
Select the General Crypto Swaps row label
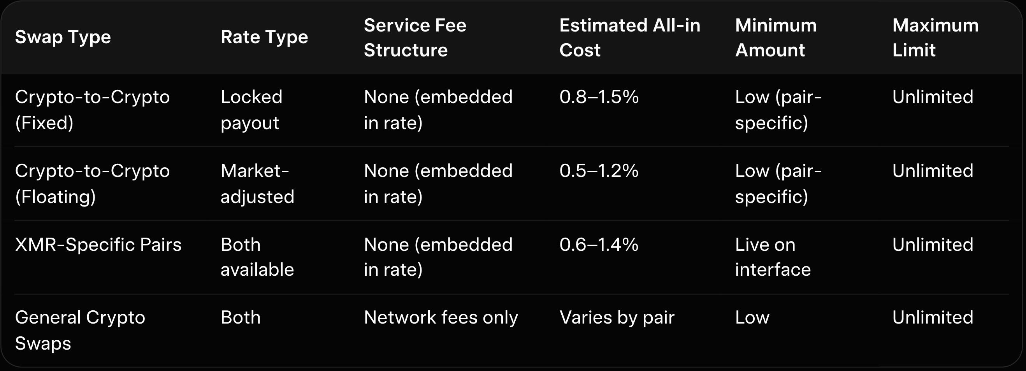tap(80, 330)
